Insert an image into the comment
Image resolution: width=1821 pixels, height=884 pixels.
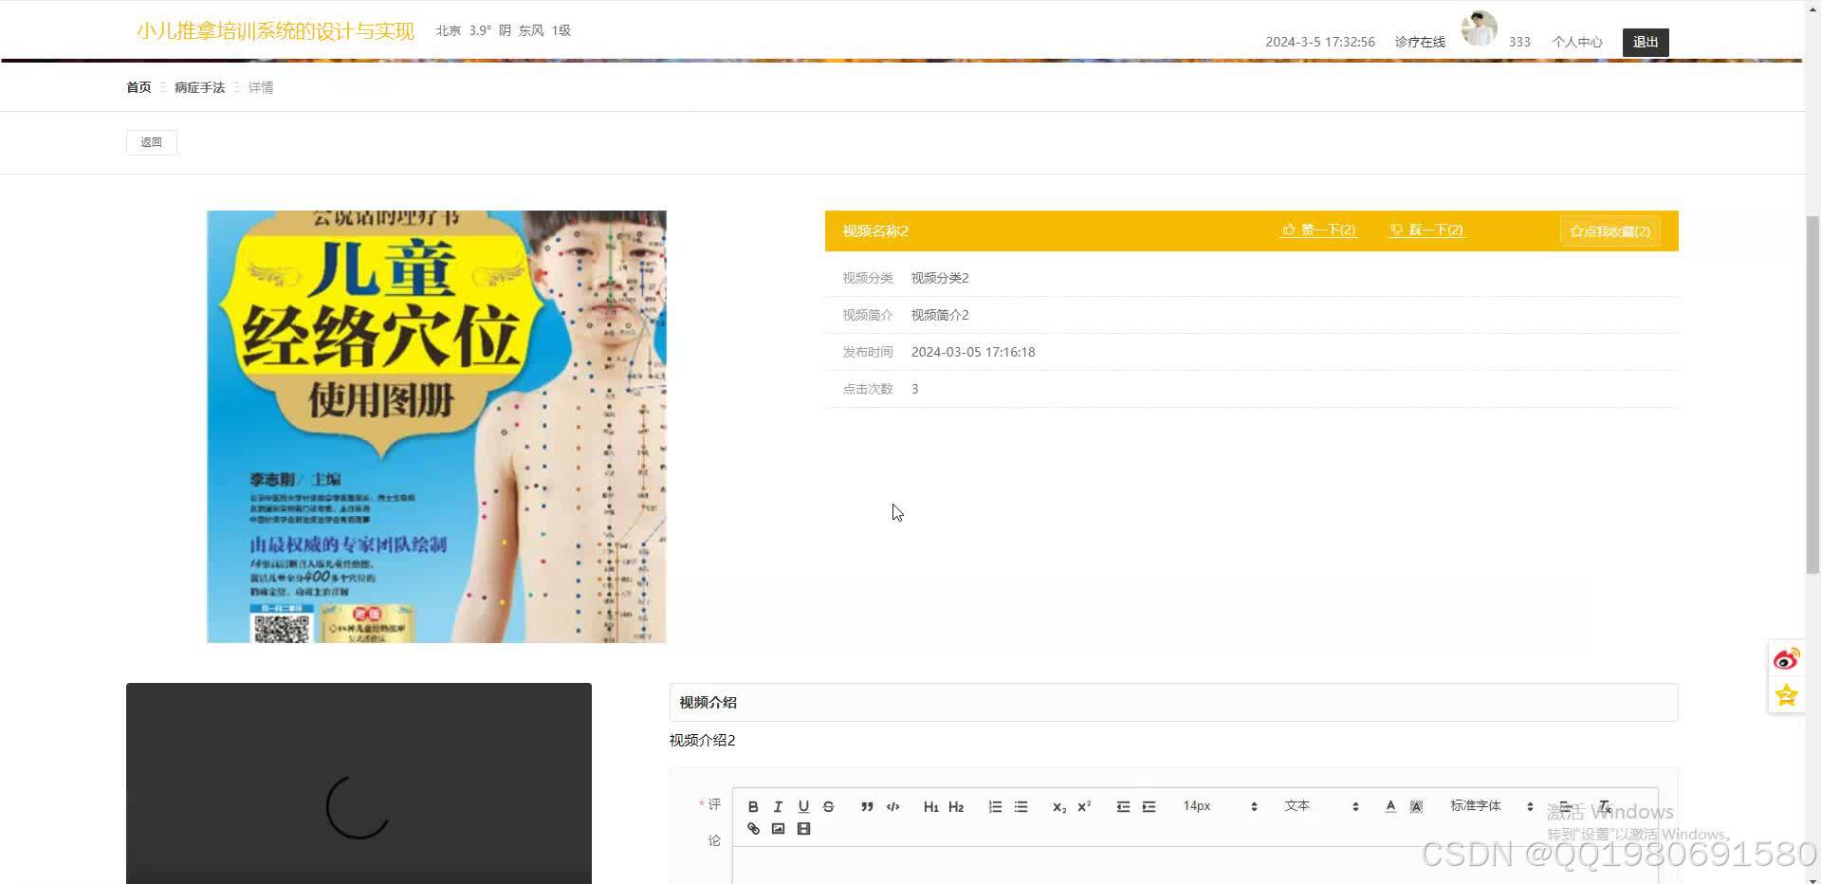click(779, 828)
